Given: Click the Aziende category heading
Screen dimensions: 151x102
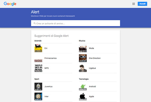Looking at the screenshot, I should click(38, 41).
